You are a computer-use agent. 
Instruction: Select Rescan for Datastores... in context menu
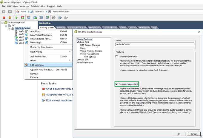click(x=48, y=47)
